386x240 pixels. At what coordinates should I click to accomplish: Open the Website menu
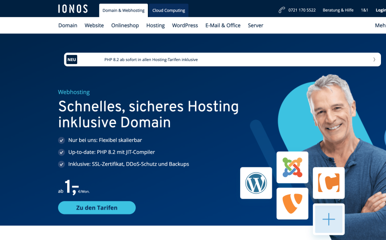94,25
